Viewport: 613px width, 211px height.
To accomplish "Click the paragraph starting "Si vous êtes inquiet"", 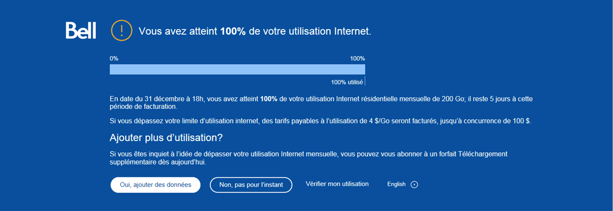I will (308, 158).
